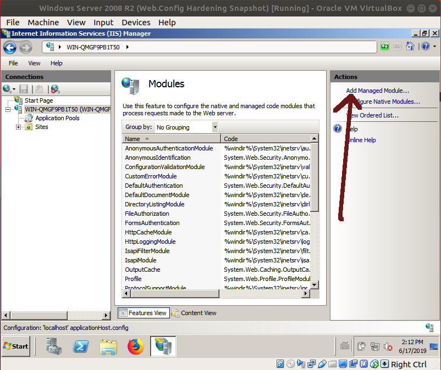
Task: Switch to the Content View tab
Action: [x=194, y=313]
